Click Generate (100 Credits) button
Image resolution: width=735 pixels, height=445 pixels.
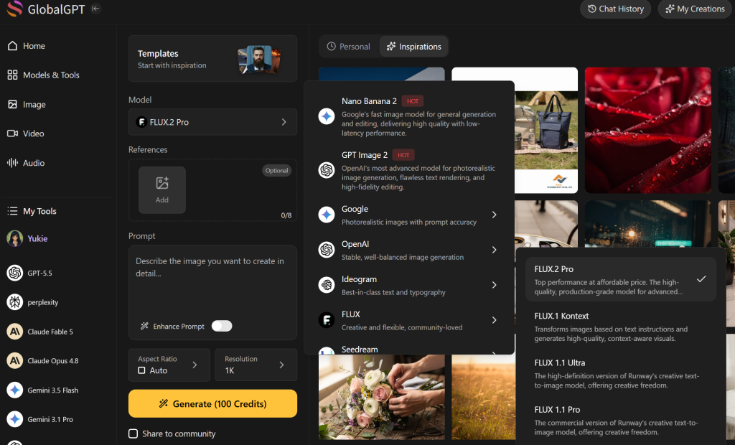click(x=212, y=404)
